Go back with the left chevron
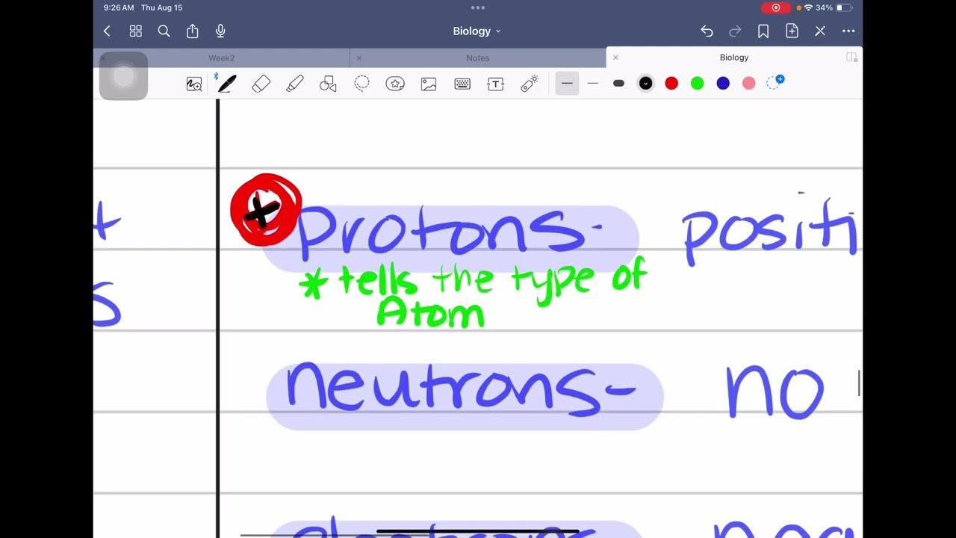 107,31
